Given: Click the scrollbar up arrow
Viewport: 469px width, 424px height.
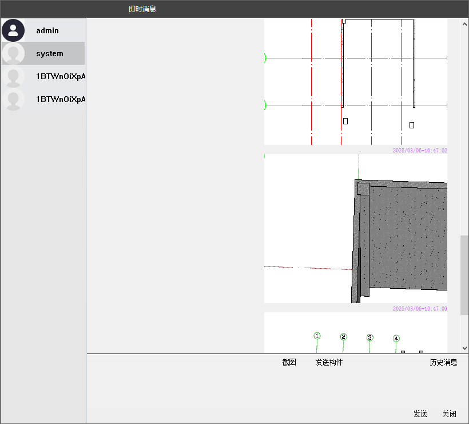Looking at the screenshot, I should pos(464,23).
